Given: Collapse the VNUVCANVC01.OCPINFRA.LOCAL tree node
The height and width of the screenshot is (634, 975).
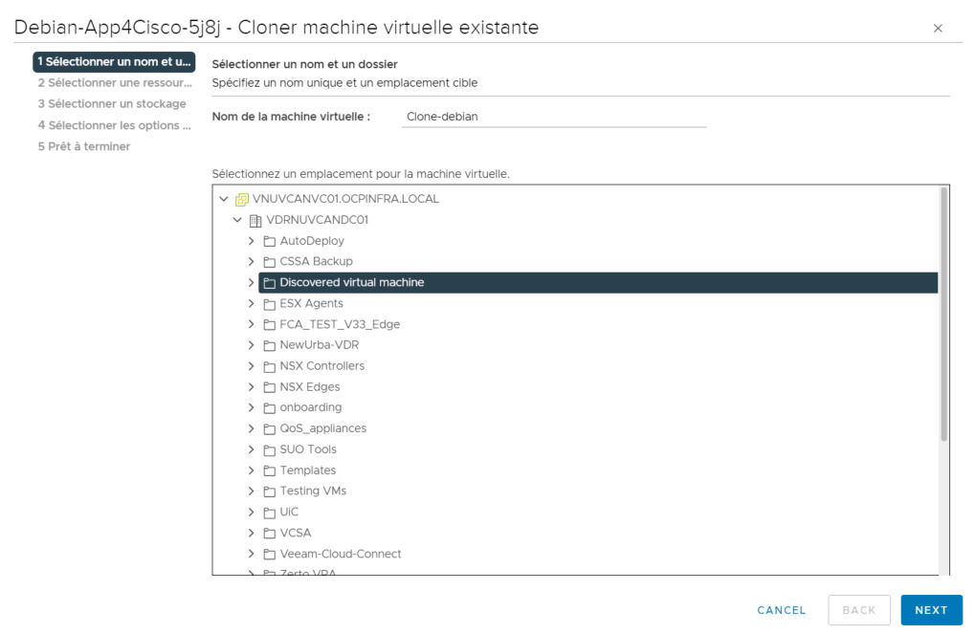Looking at the screenshot, I should click(224, 199).
